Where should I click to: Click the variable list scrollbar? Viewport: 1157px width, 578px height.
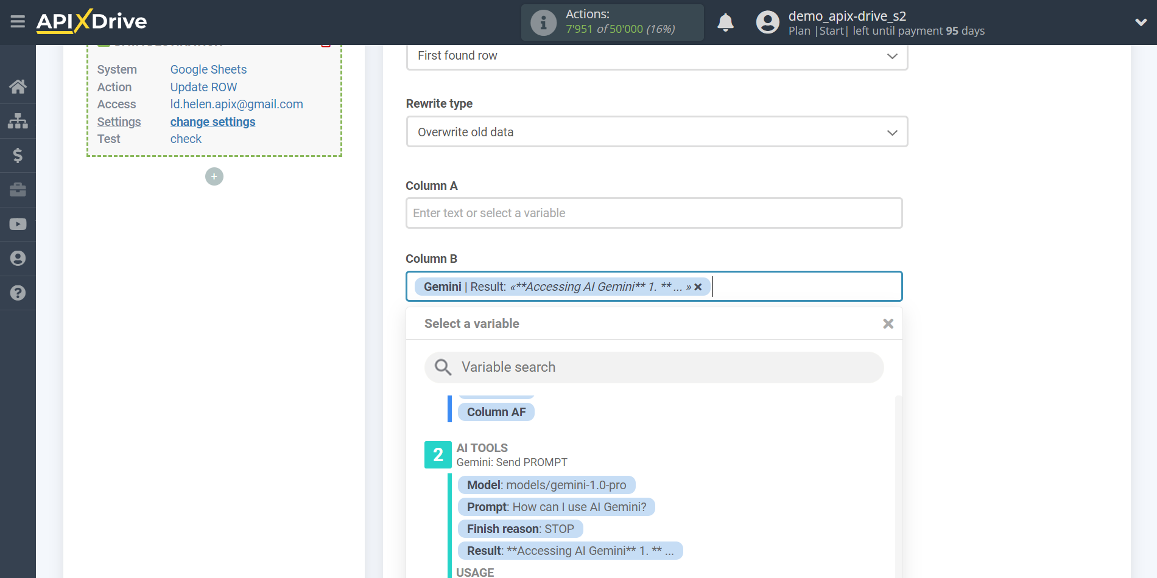pyautogui.click(x=898, y=487)
